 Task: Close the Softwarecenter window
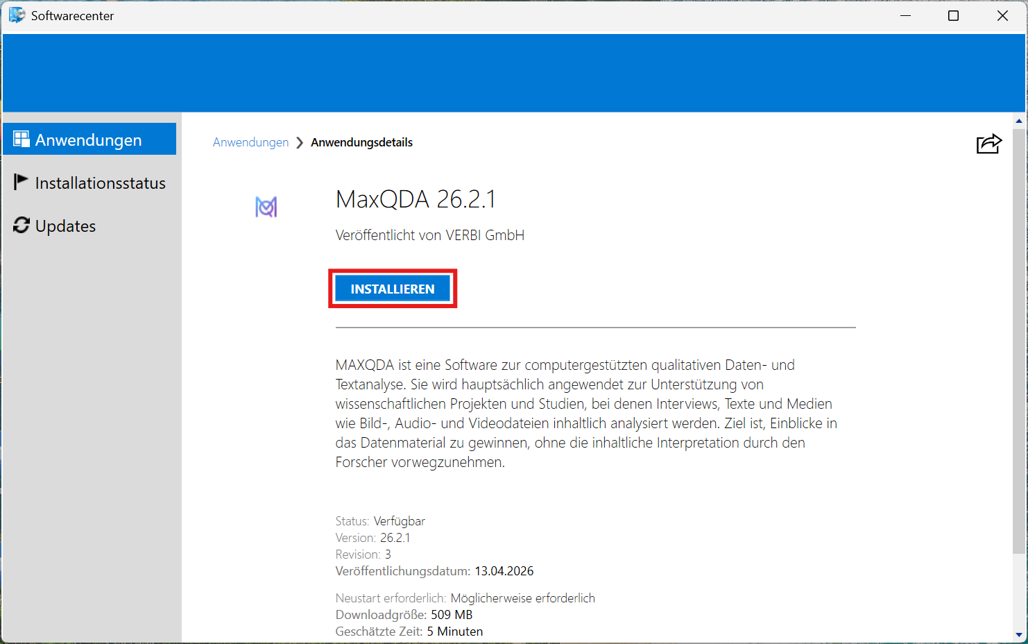pos(1002,16)
